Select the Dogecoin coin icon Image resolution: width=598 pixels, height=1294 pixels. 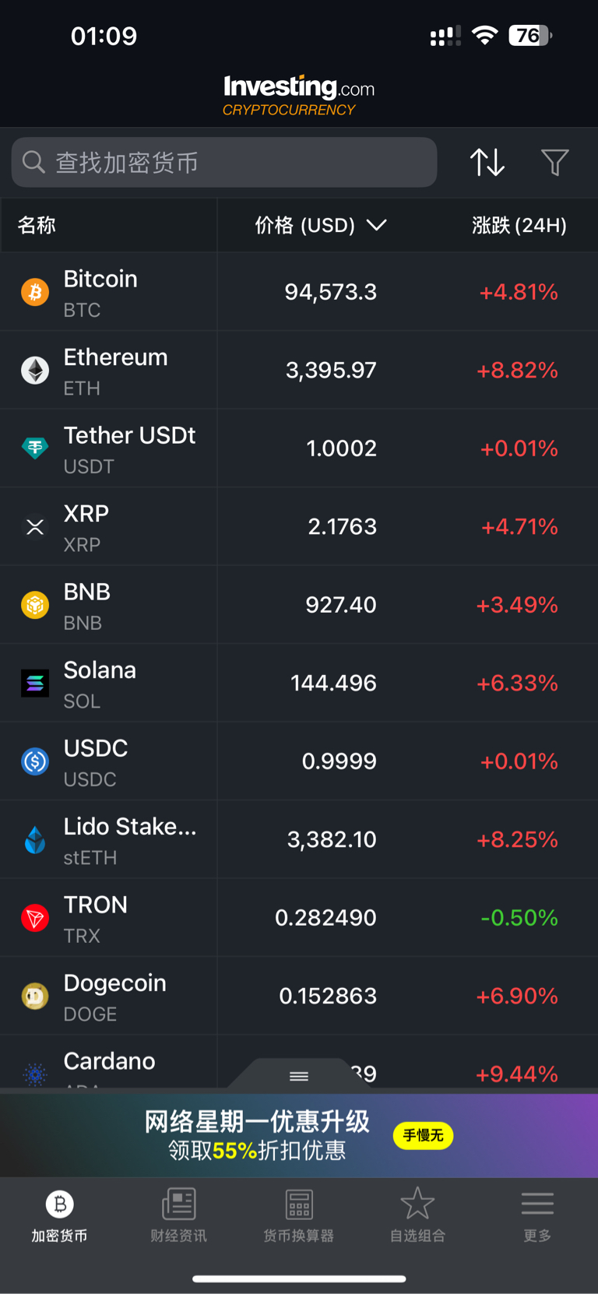tap(35, 996)
